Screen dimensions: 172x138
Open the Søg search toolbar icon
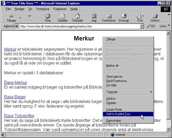pyautogui.click(x=94, y=18)
